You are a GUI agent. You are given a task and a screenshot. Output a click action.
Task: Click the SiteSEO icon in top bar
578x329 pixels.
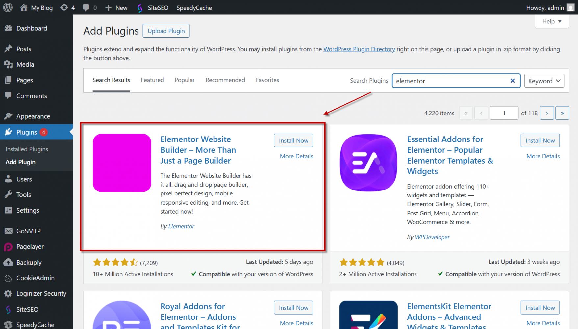click(140, 8)
